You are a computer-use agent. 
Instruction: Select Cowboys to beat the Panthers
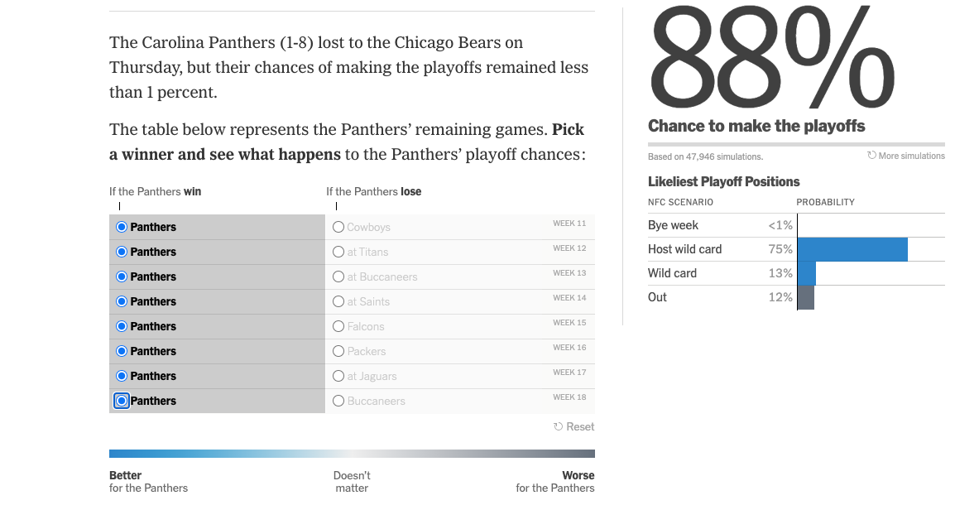click(338, 226)
